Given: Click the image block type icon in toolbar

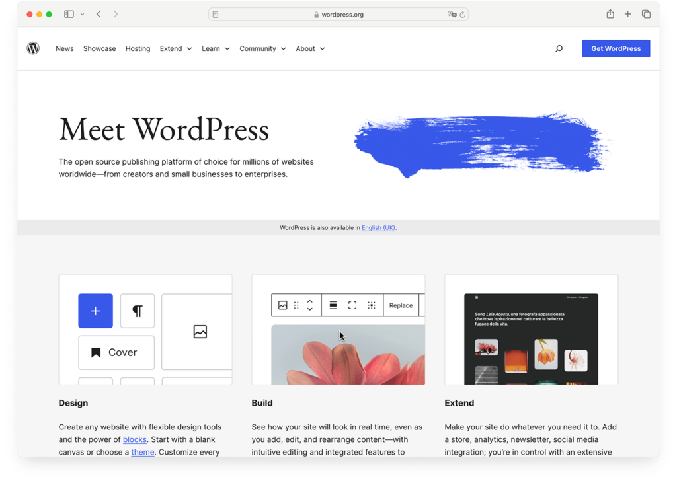Looking at the screenshot, I should [283, 305].
